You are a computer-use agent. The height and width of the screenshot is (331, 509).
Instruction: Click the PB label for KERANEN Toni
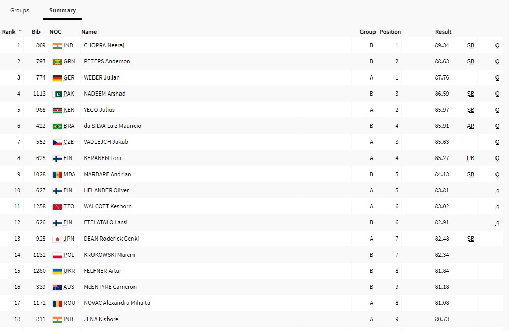pyautogui.click(x=471, y=158)
